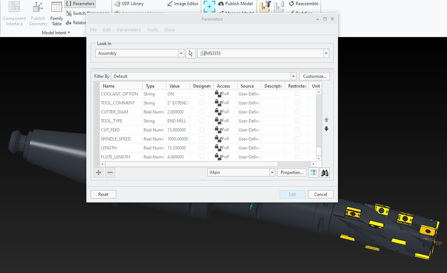The height and width of the screenshot is (273, 447).
Task: Toggle Restricted checkbox for COOLANT_OPTION
Action: (x=297, y=94)
